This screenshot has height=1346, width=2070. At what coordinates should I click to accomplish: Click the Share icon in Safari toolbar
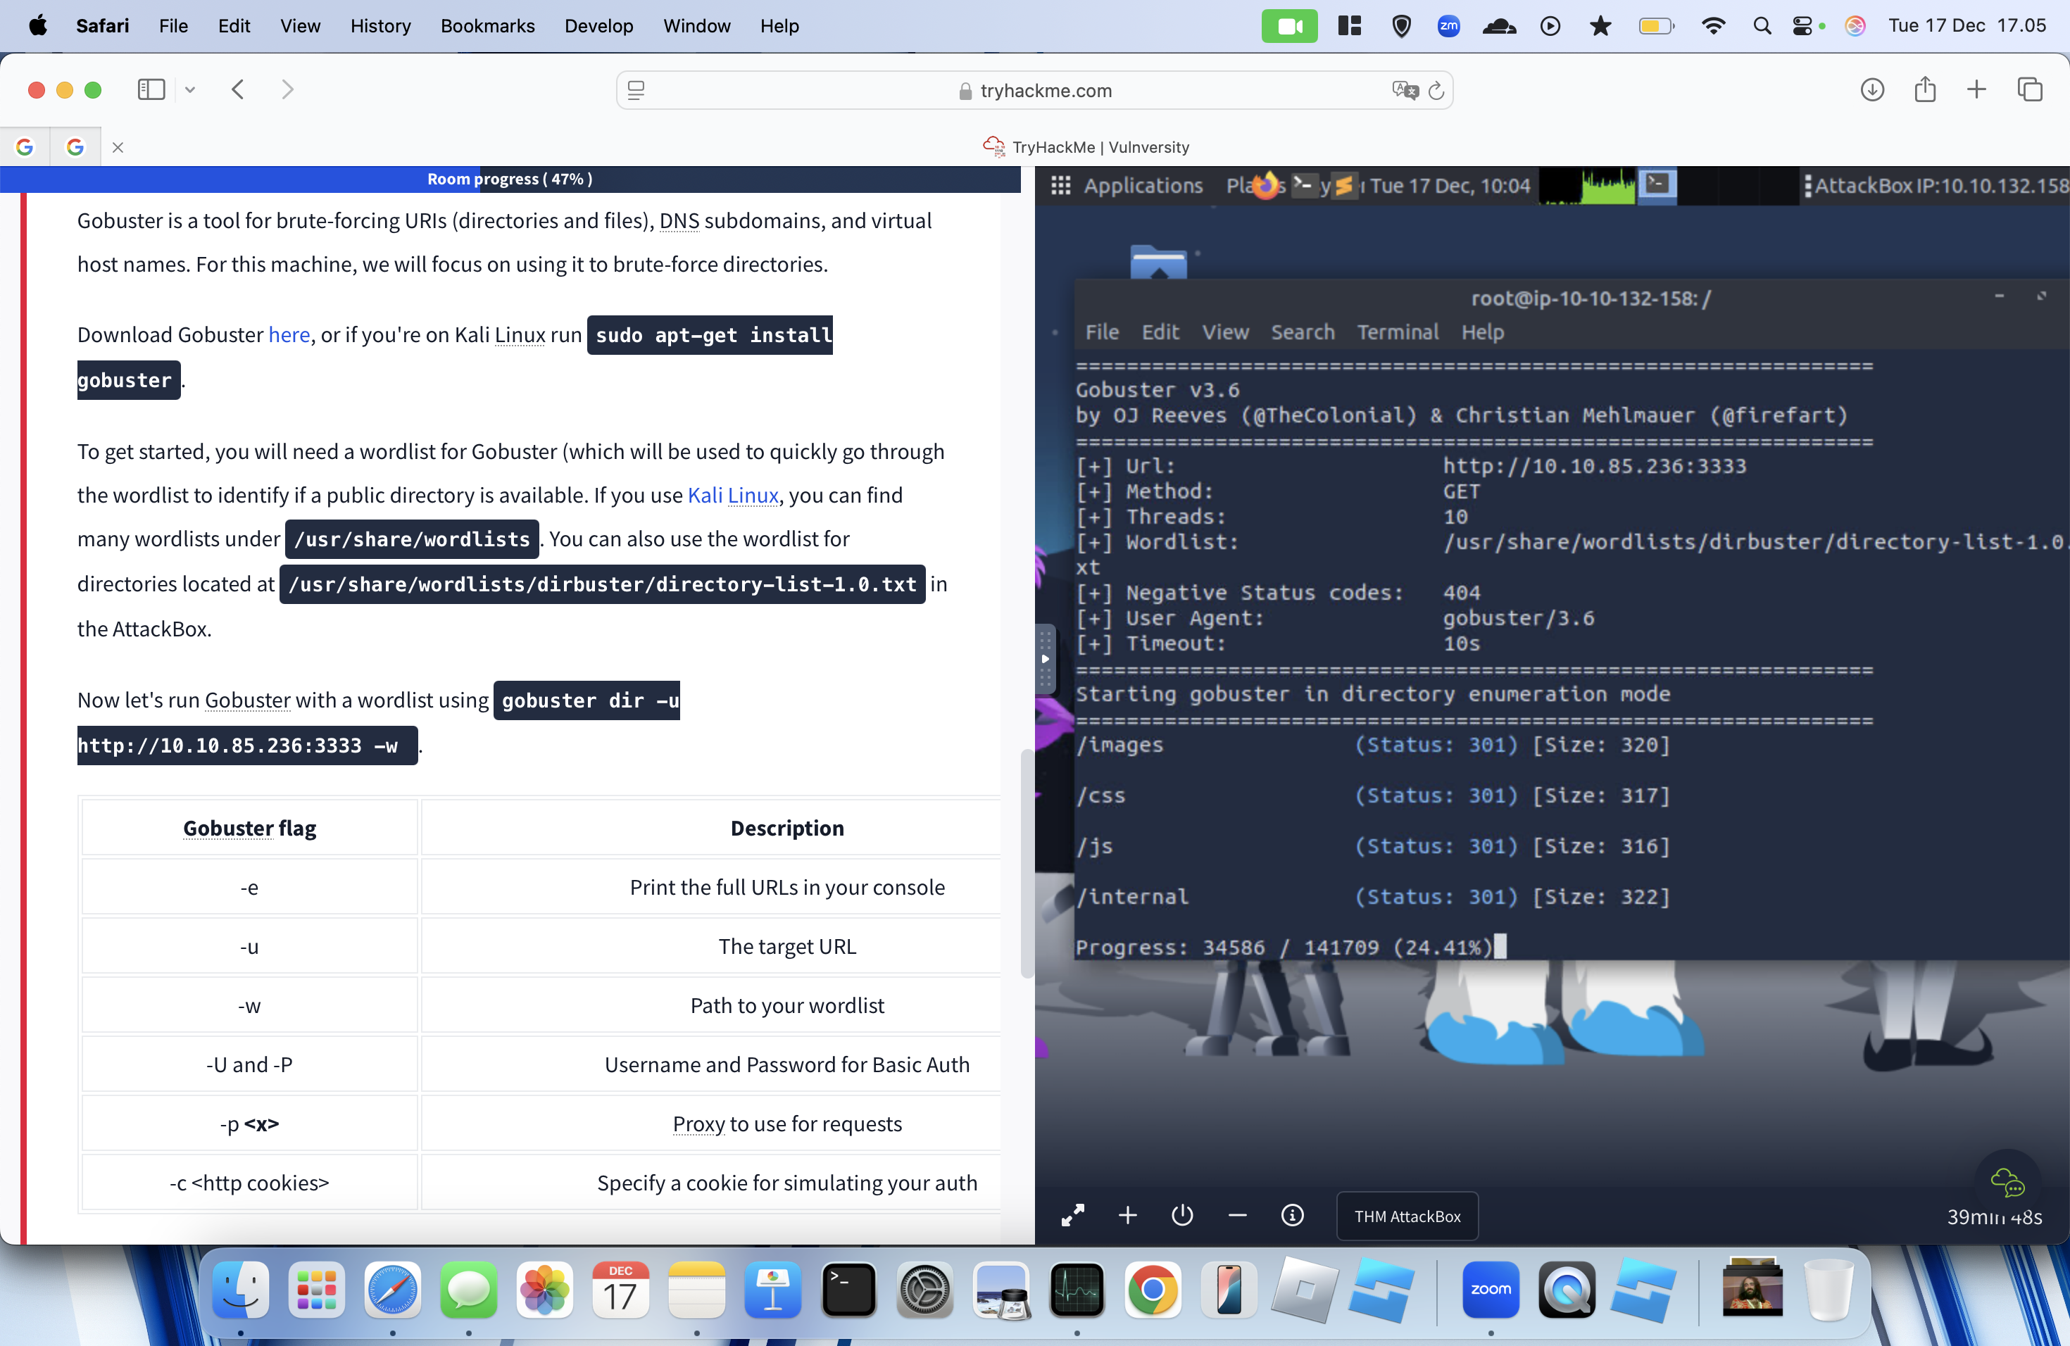click(1925, 89)
